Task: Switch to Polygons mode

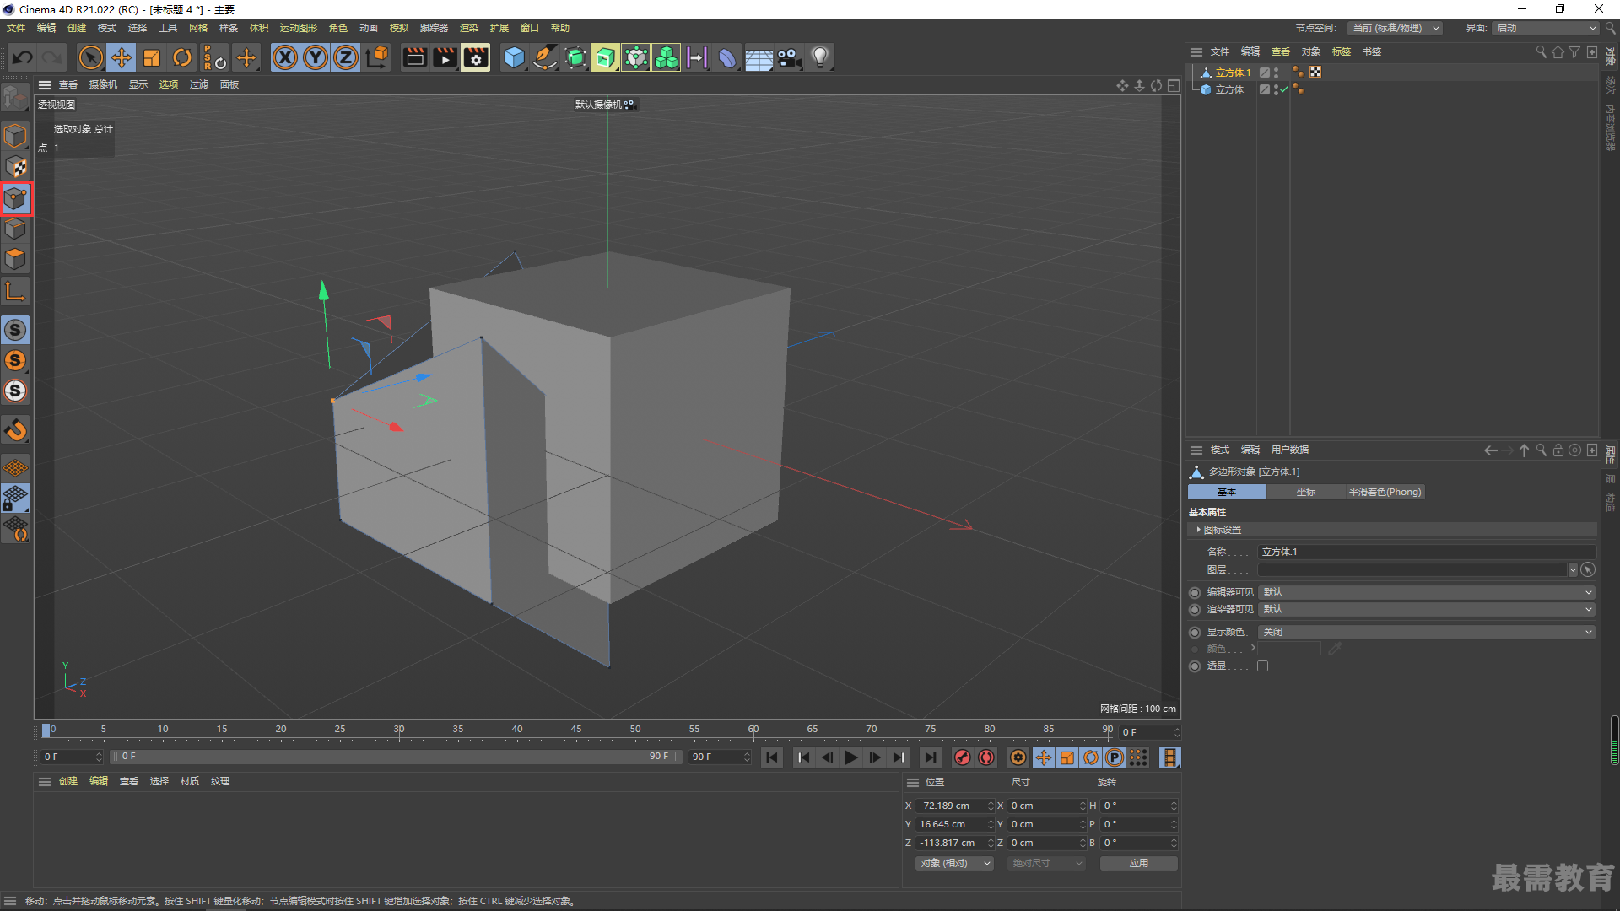Action: pos(15,259)
